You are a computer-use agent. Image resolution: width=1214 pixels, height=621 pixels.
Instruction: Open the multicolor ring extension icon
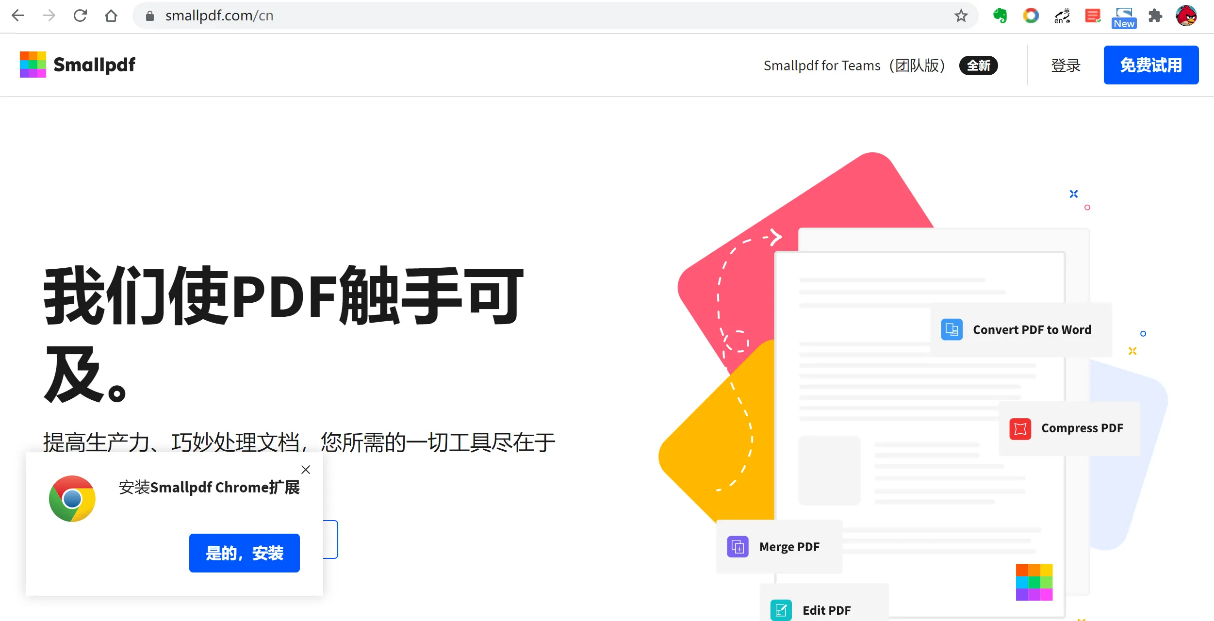click(1031, 16)
